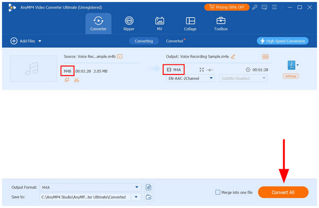The height and width of the screenshot is (208, 319).
Task: Click the AnyMP4 app logo
Action: [x=12, y=7]
